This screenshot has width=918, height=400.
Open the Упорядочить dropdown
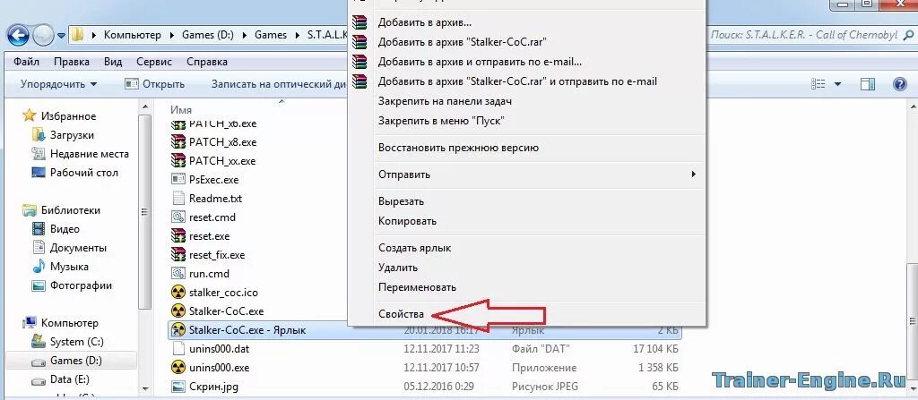pos(58,84)
